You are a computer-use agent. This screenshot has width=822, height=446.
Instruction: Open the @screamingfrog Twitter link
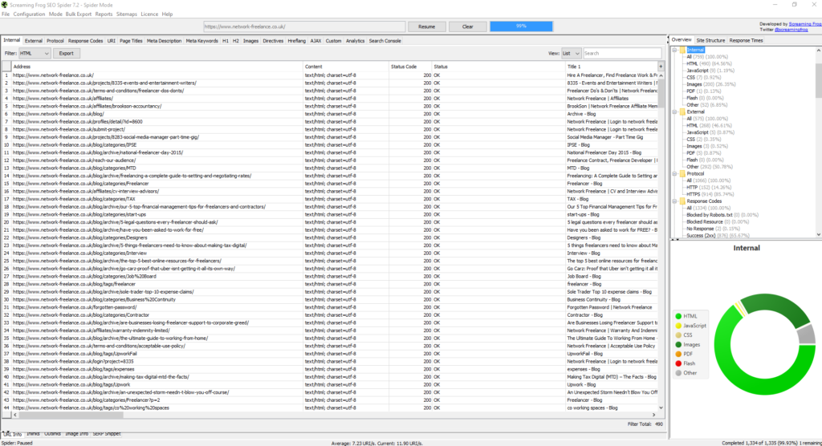coord(791,30)
